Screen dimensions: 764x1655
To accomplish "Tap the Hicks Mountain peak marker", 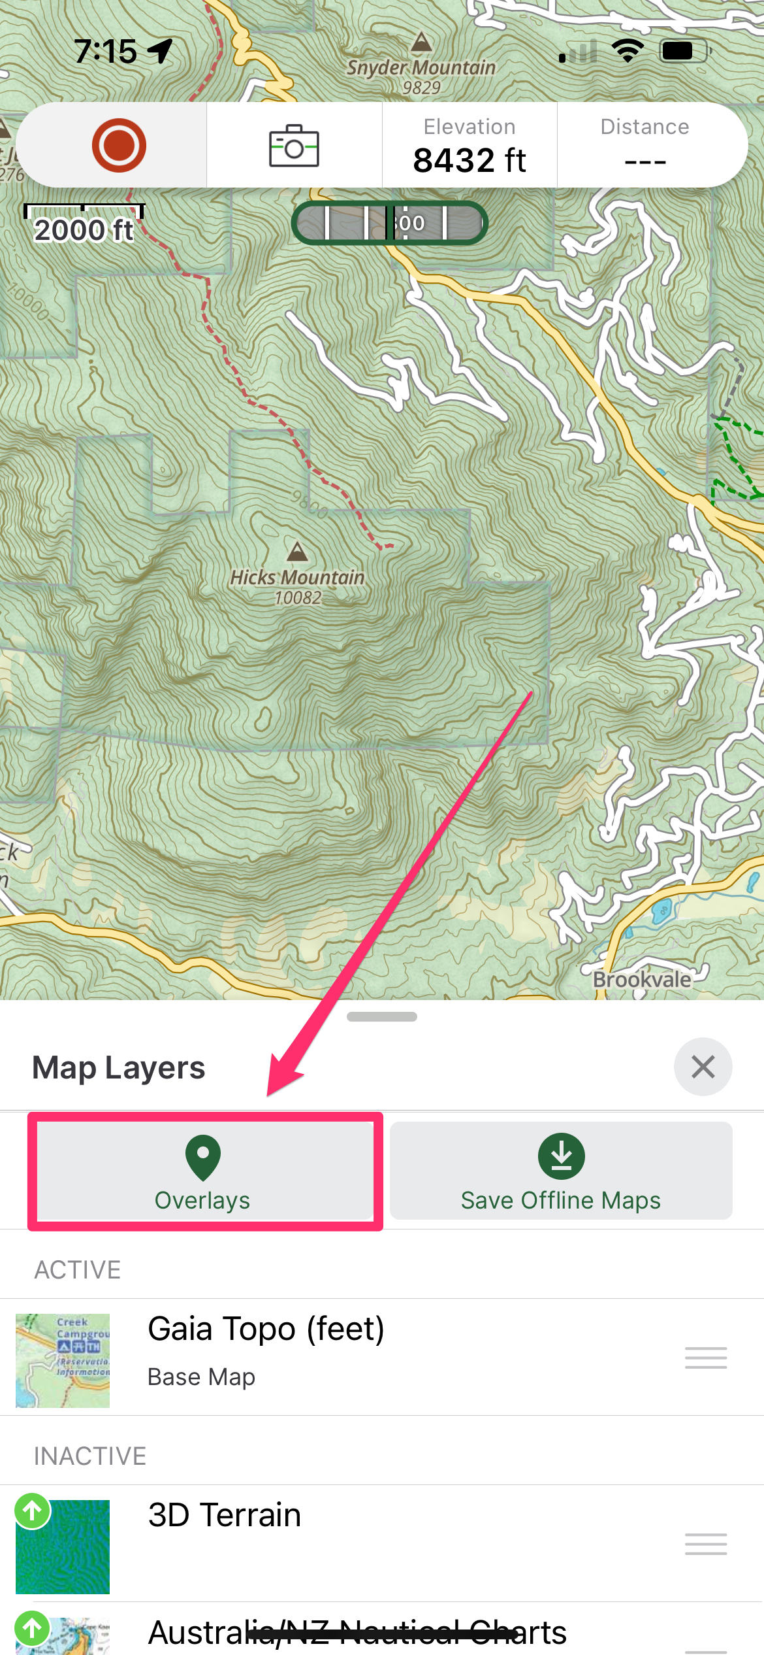I will [298, 551].
